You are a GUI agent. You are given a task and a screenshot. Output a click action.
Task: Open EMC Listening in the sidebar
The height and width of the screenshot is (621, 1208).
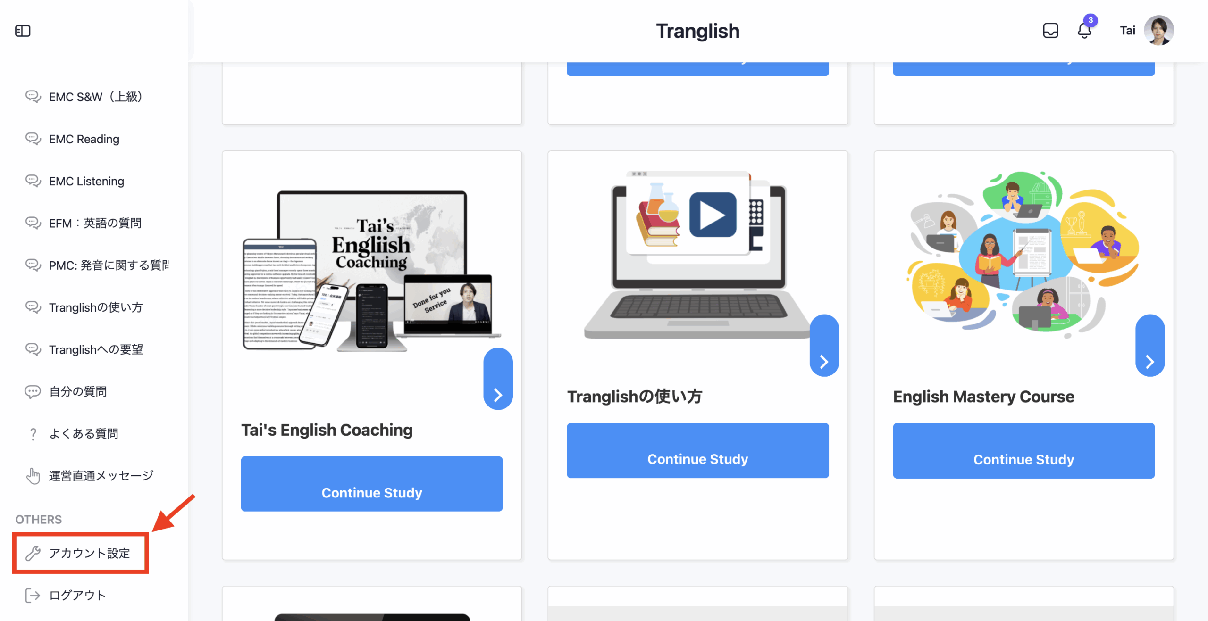(86, 181)
